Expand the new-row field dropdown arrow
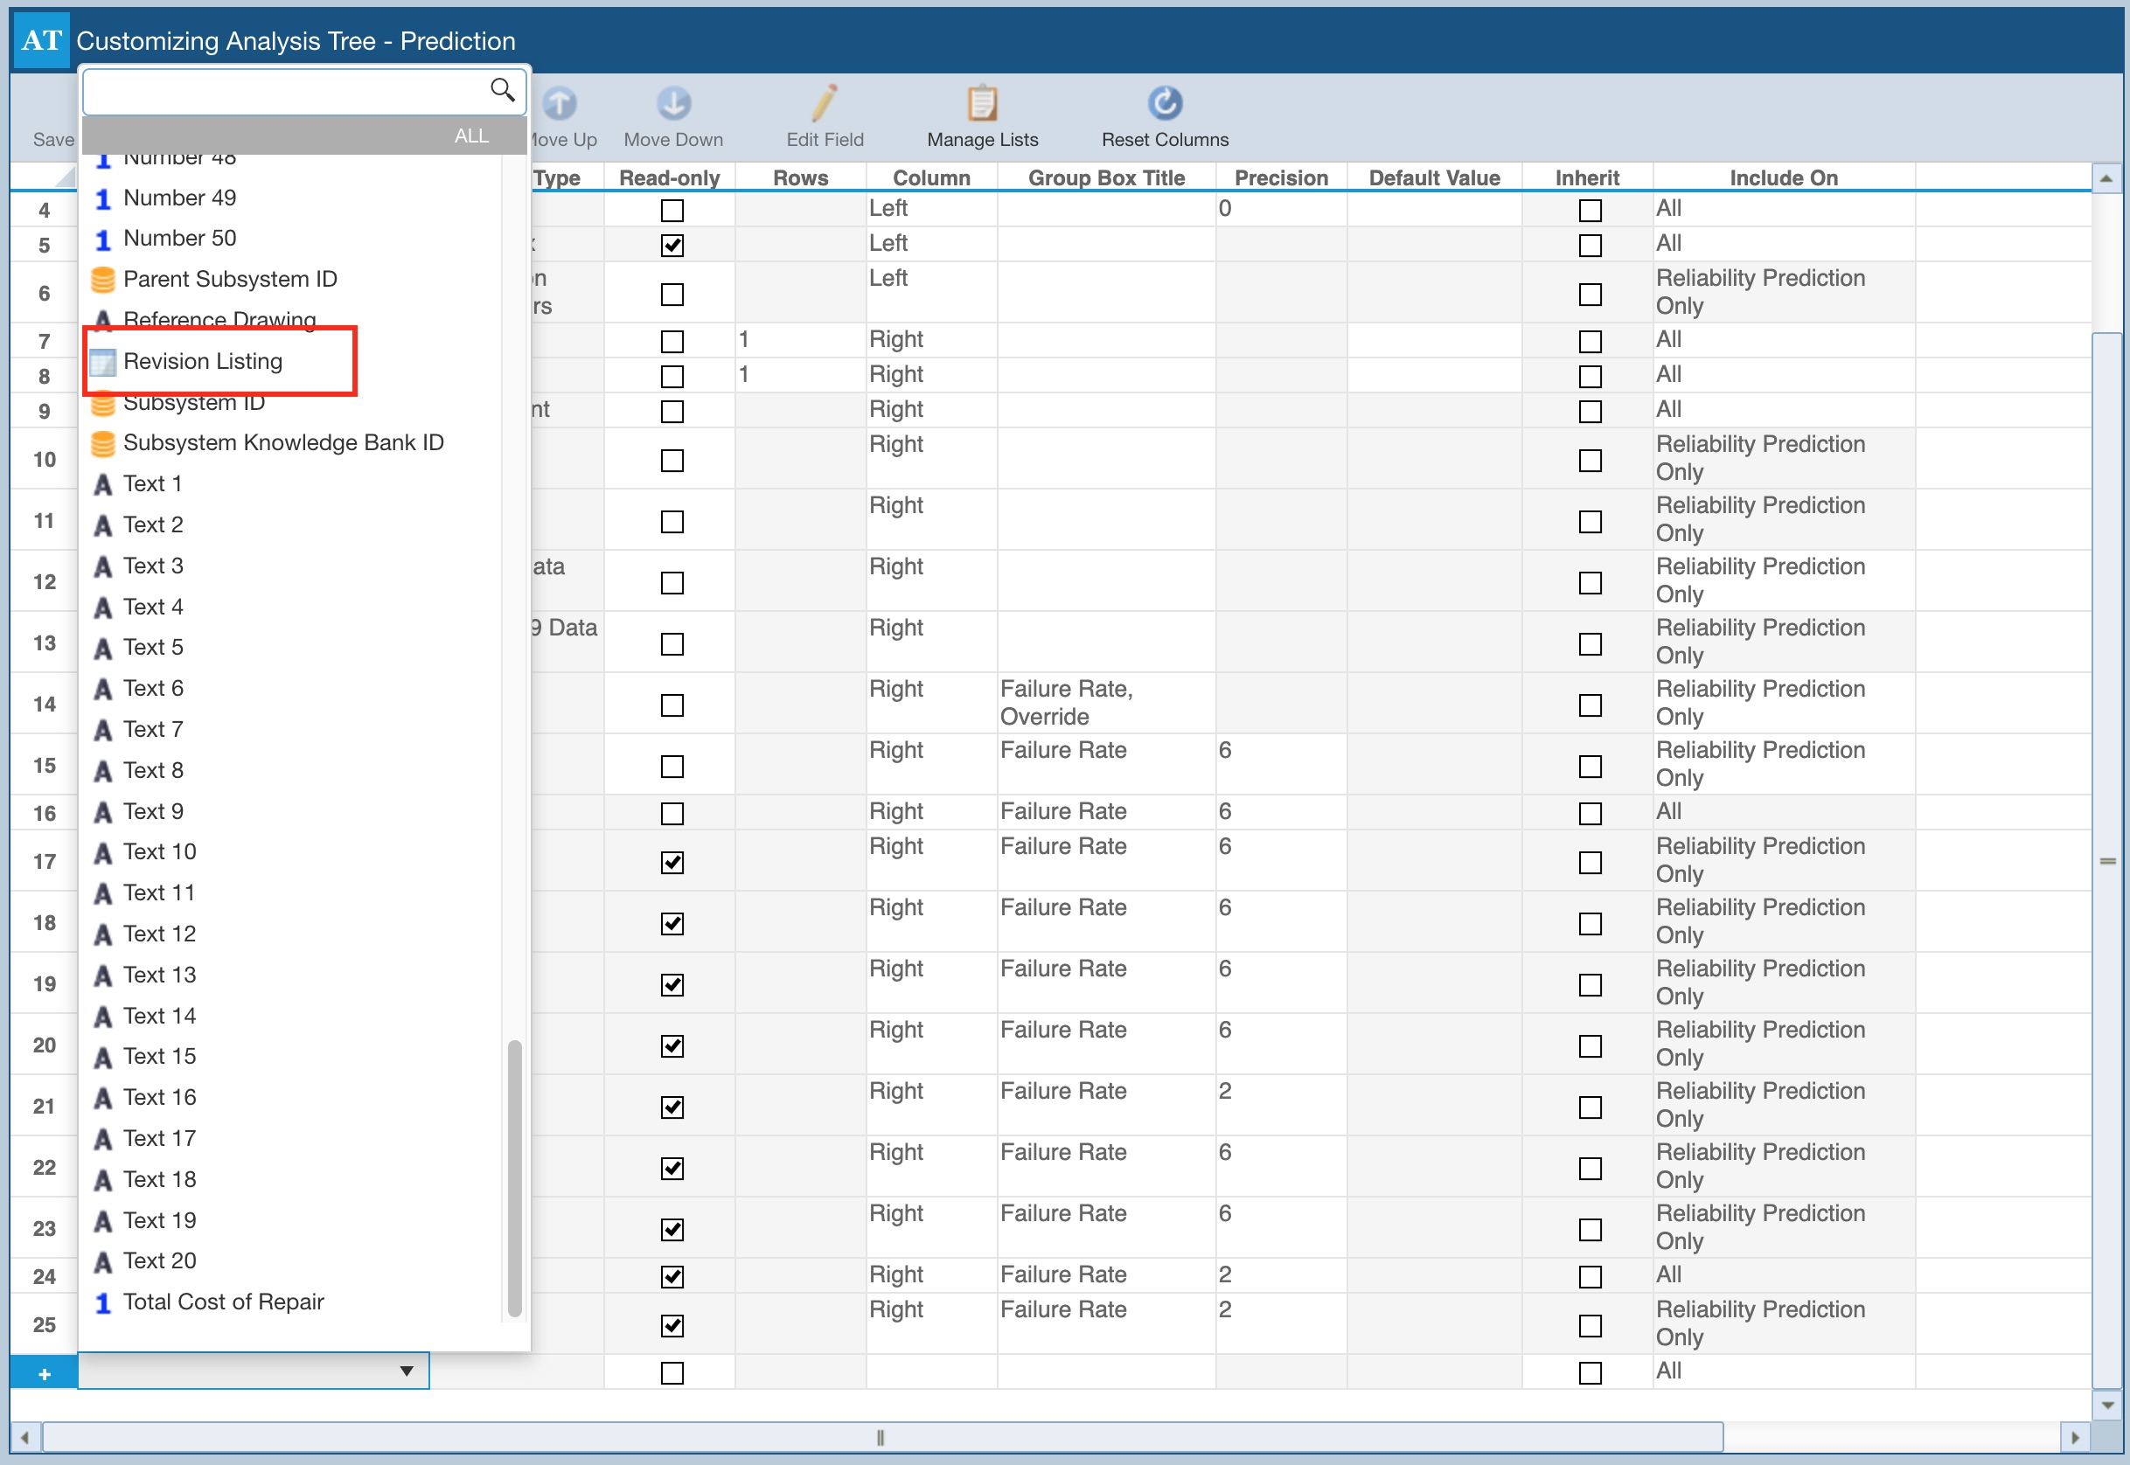2130x1465 pixels. coord(407,1371)
